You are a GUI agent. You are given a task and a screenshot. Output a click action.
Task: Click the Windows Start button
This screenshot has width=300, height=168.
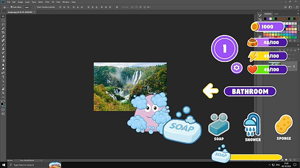(x=3, y=165)
